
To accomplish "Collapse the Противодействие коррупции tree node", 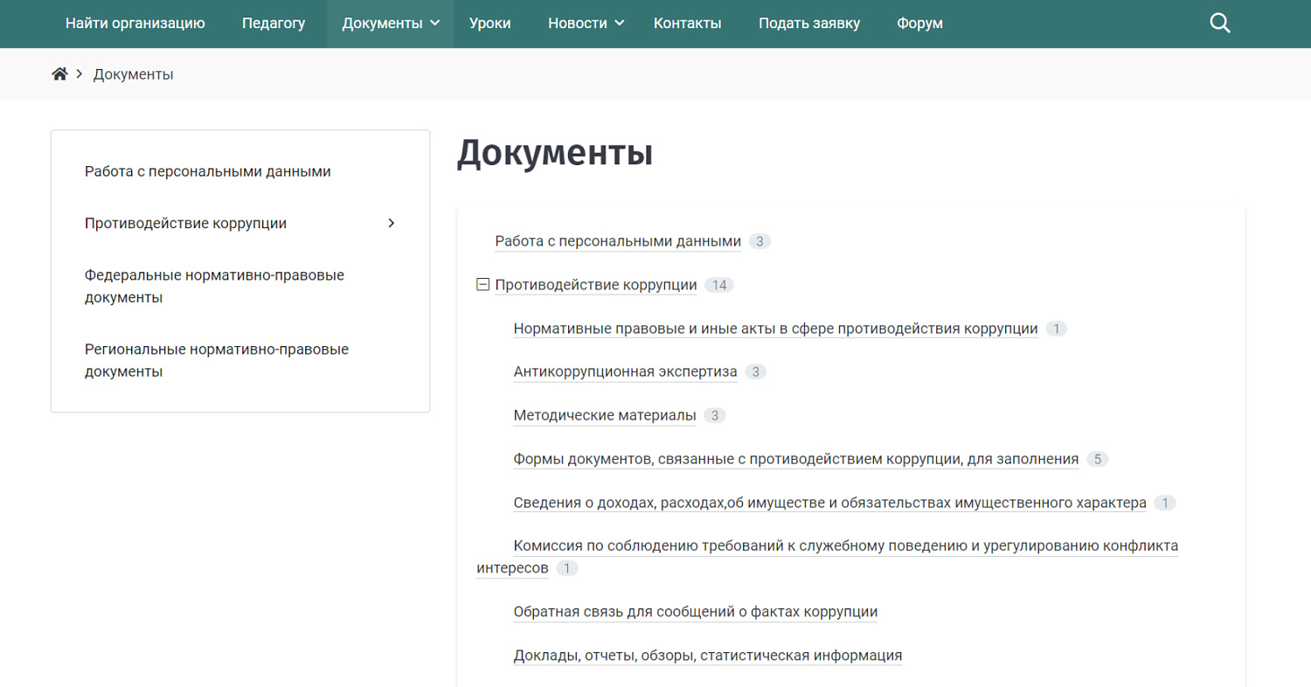I will [482, 284].
